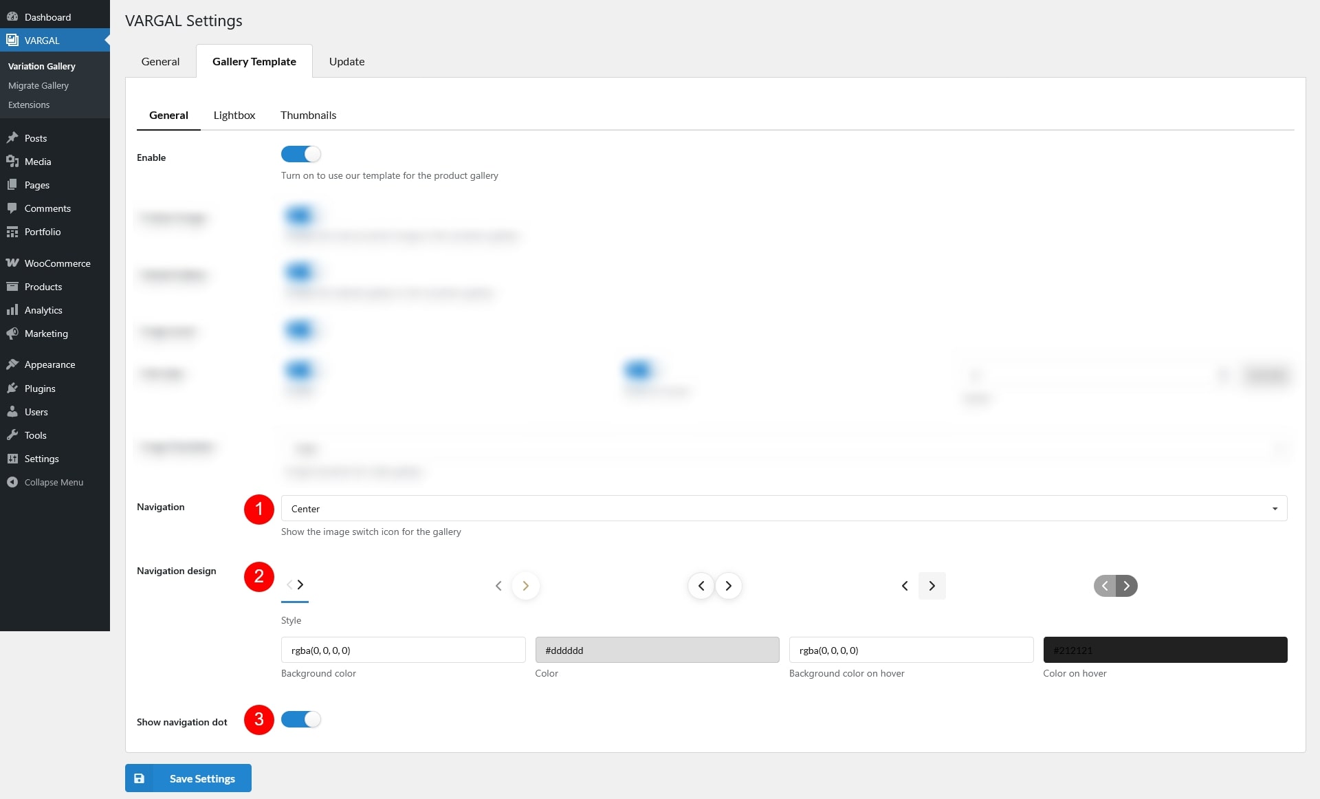Select the gray square arrow navigation design
The image size is (1320, 799).
[918, 586]
